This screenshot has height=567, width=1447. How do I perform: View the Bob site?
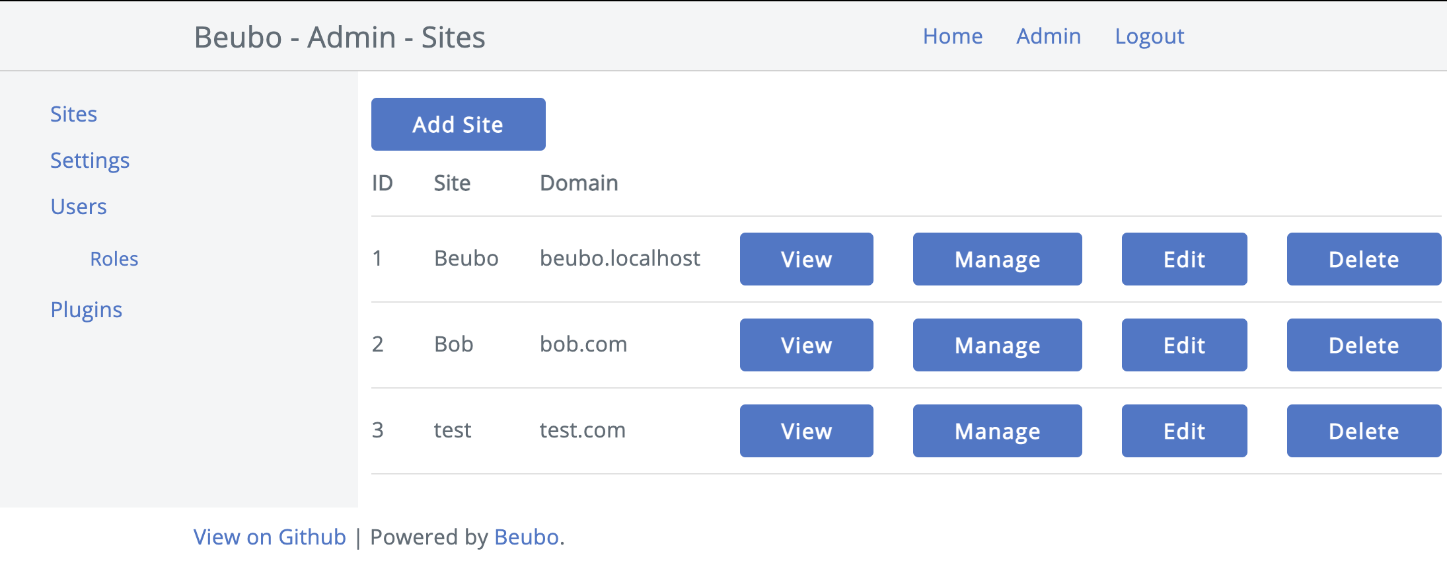coord(806,345)
